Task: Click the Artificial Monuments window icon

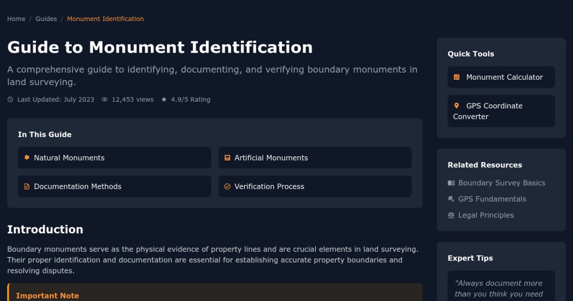Action: click(x=227, y=158)
